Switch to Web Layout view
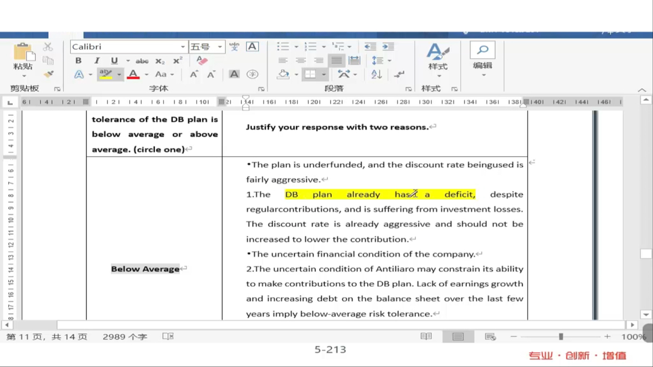Image resolution: width=653 pixels, height=367 pixels. [x=490, y=337]
